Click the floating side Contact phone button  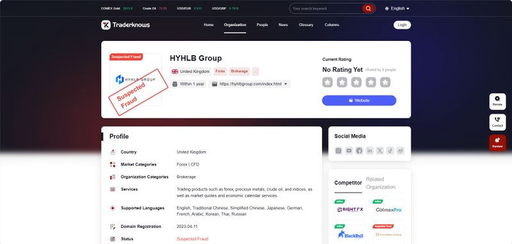[498, 122]
